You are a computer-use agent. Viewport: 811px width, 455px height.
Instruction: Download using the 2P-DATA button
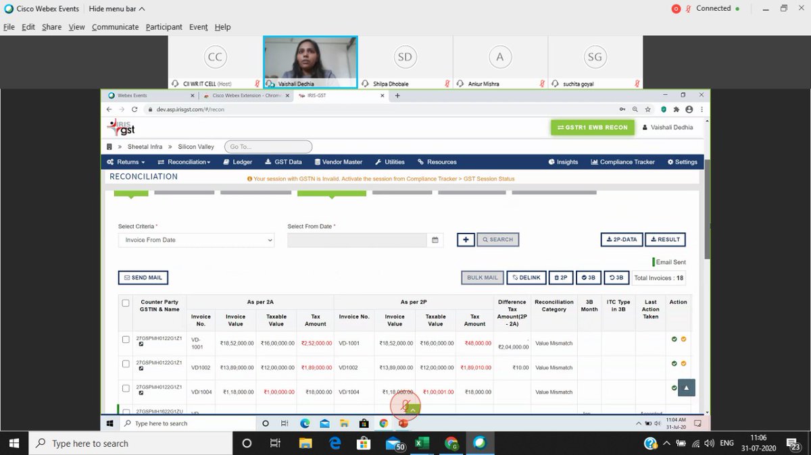(620, 240)
